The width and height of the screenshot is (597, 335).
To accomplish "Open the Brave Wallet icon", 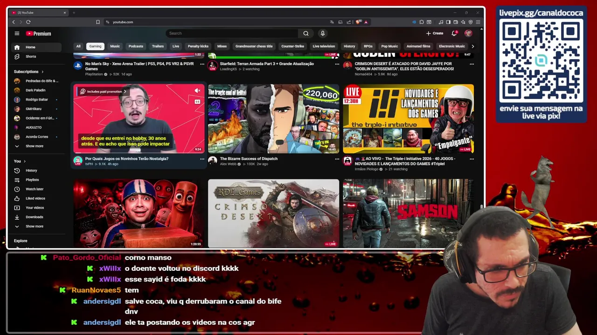I will coord(456,22).
